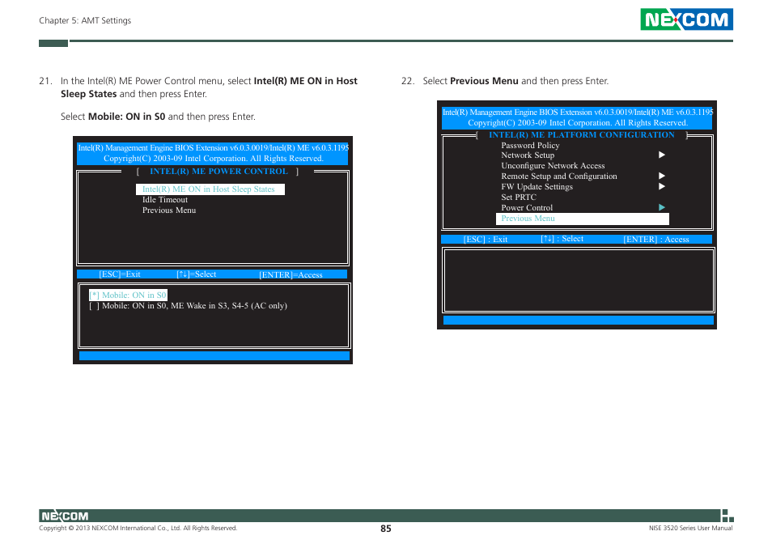Click the [ESC] : Exit hint in Platform Configuration
The height and width of the screenshot is (544, 772).
click(486, 240)
